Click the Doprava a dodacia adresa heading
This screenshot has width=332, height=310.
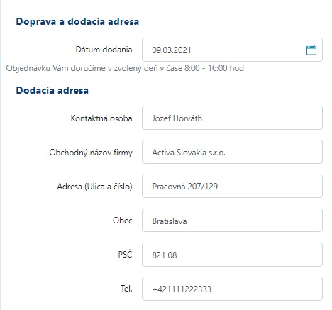point(77,21)
